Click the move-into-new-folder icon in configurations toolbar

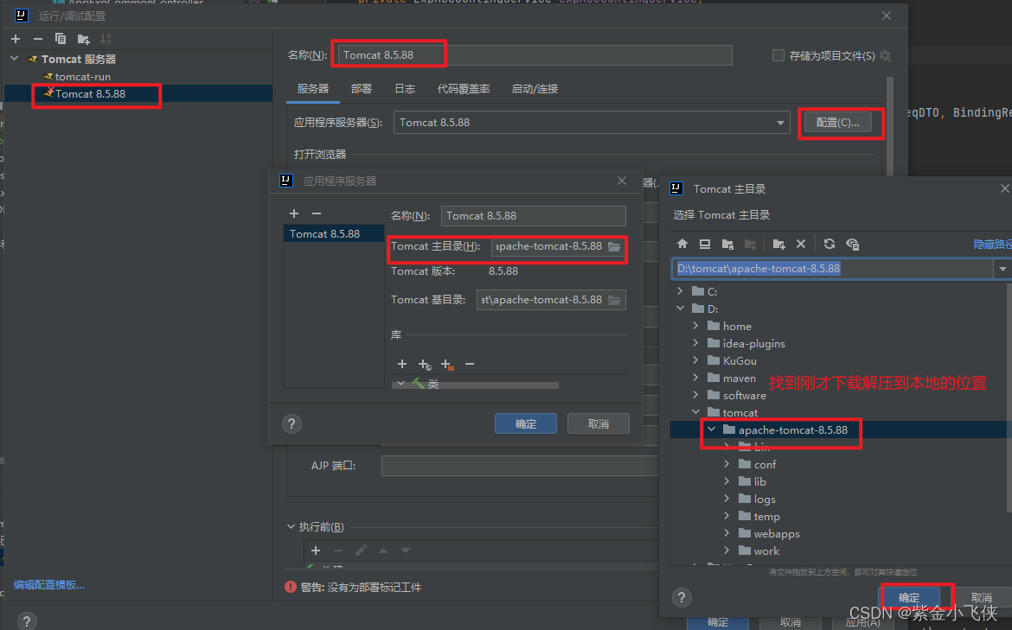83,40
